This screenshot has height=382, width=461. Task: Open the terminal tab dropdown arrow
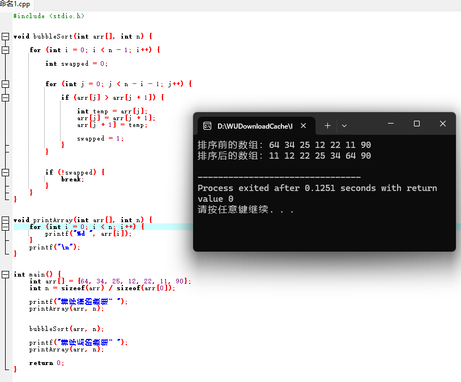pyautogui.click(x=344, y=126)
